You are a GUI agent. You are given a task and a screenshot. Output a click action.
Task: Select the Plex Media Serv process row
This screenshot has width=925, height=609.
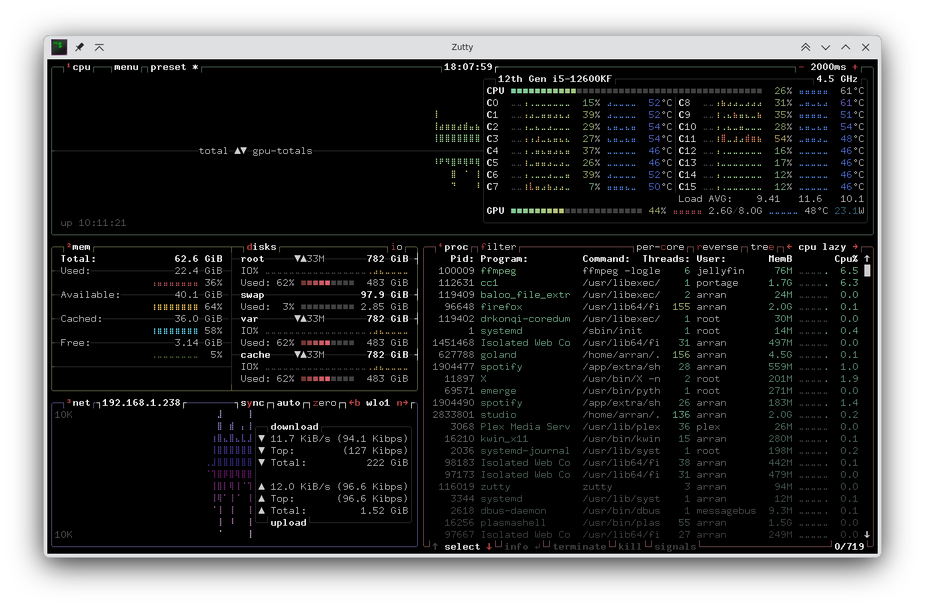[x=645, y=426]
